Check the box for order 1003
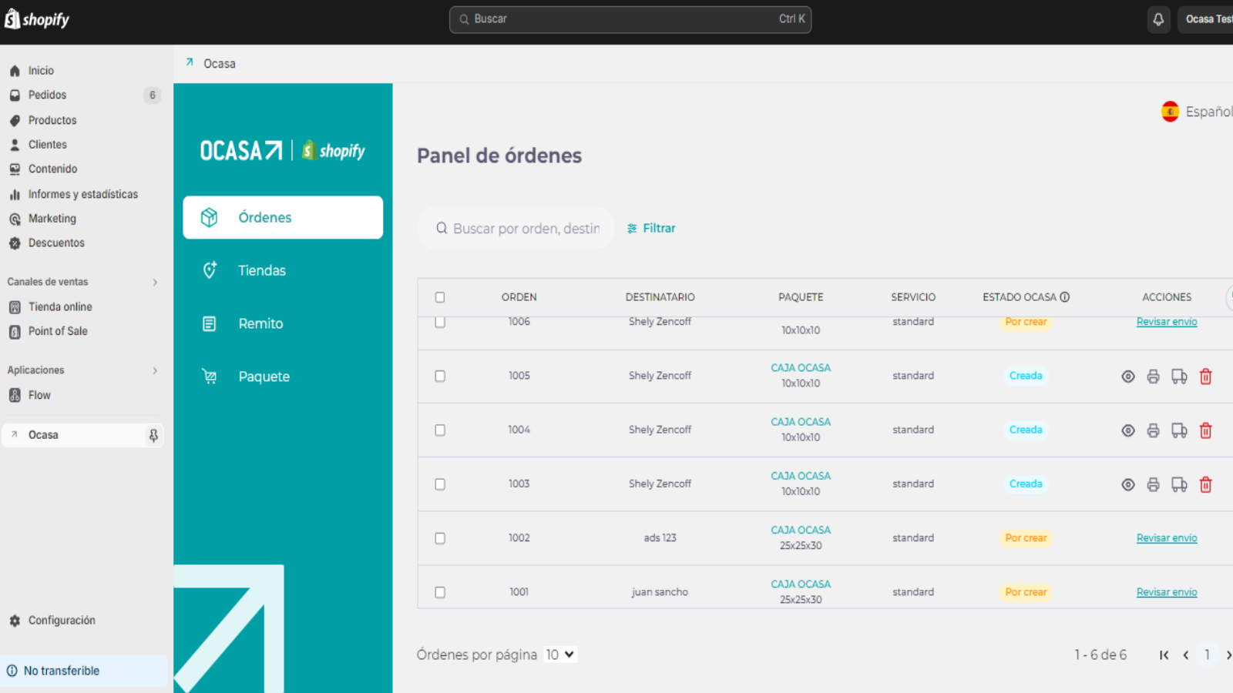Viewport: 1233px width, 693px height. tap(440, 484)
